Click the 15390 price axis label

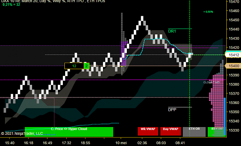coord(234,75)
